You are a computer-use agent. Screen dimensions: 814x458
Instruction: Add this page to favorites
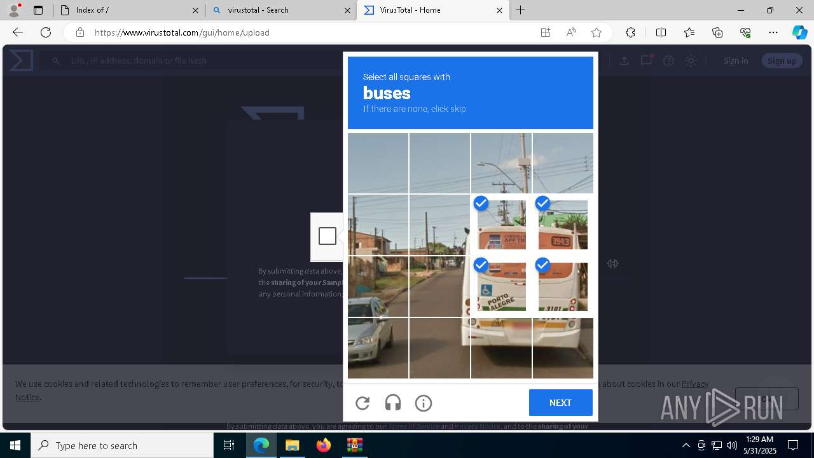tap(597, 32)
